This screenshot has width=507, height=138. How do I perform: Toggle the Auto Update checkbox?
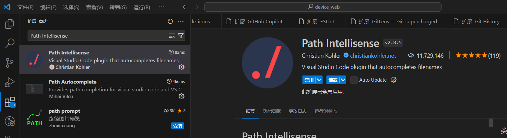pyautogui.click(x=354, y=80)
